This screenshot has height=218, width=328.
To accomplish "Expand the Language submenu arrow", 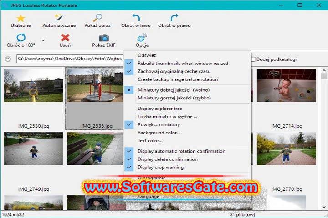I will click(x=245, y=196).
